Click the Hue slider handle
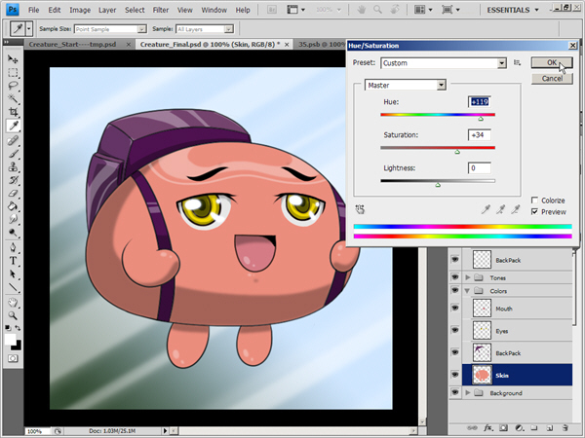Image resolution: width=585 pixels, height=438 pixels. click(481, 119)
